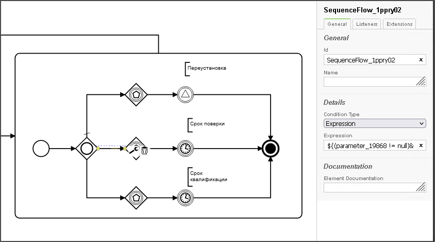Click into the Name text area
The width and height of the screenshot is (435, 242).
click(x=375, y=82)
